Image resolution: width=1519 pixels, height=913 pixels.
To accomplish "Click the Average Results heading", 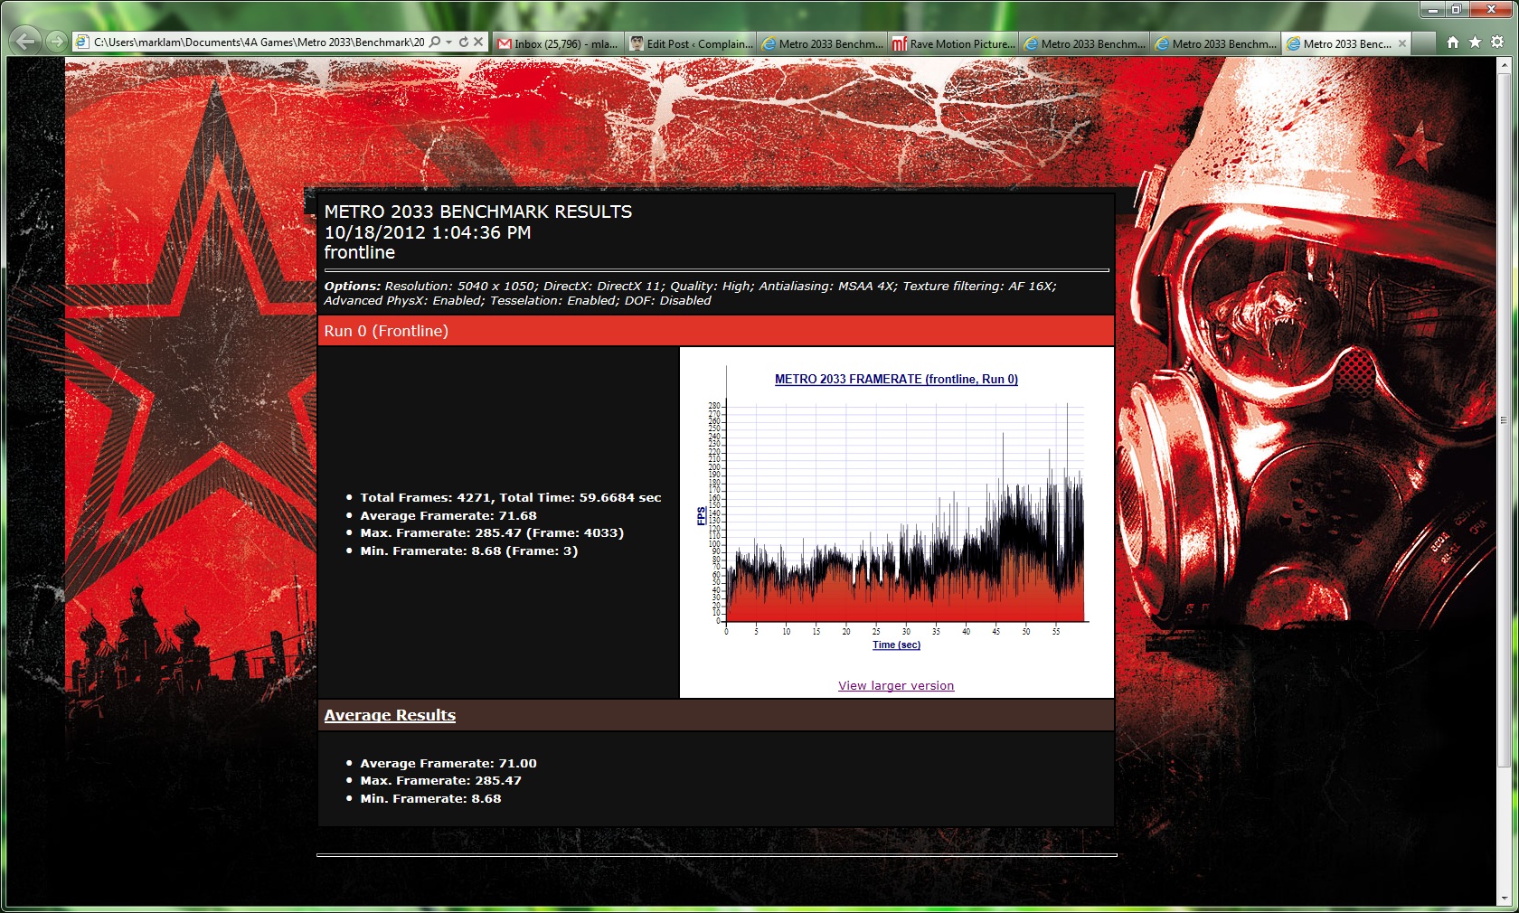I will click(390, 715).
